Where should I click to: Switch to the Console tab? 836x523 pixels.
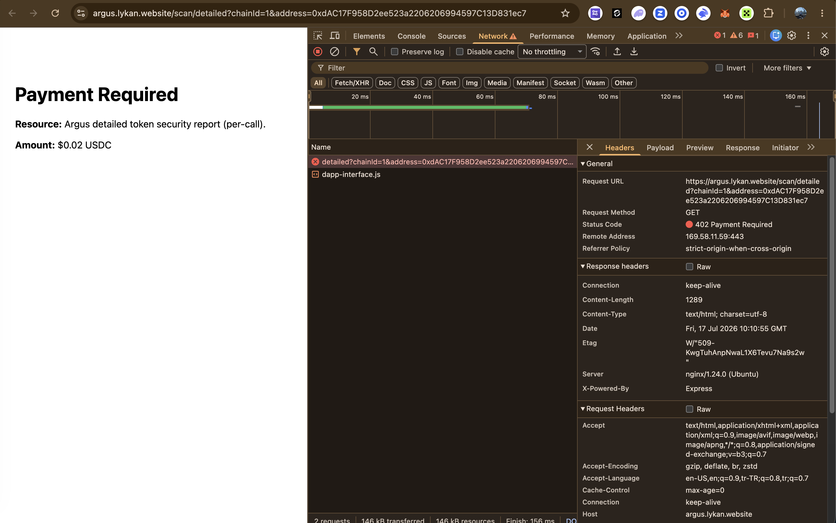[411, 36]
